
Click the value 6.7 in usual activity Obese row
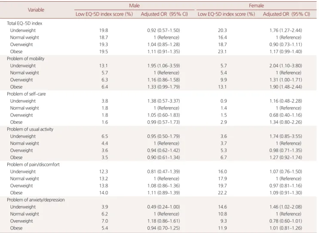click(224, 157)
